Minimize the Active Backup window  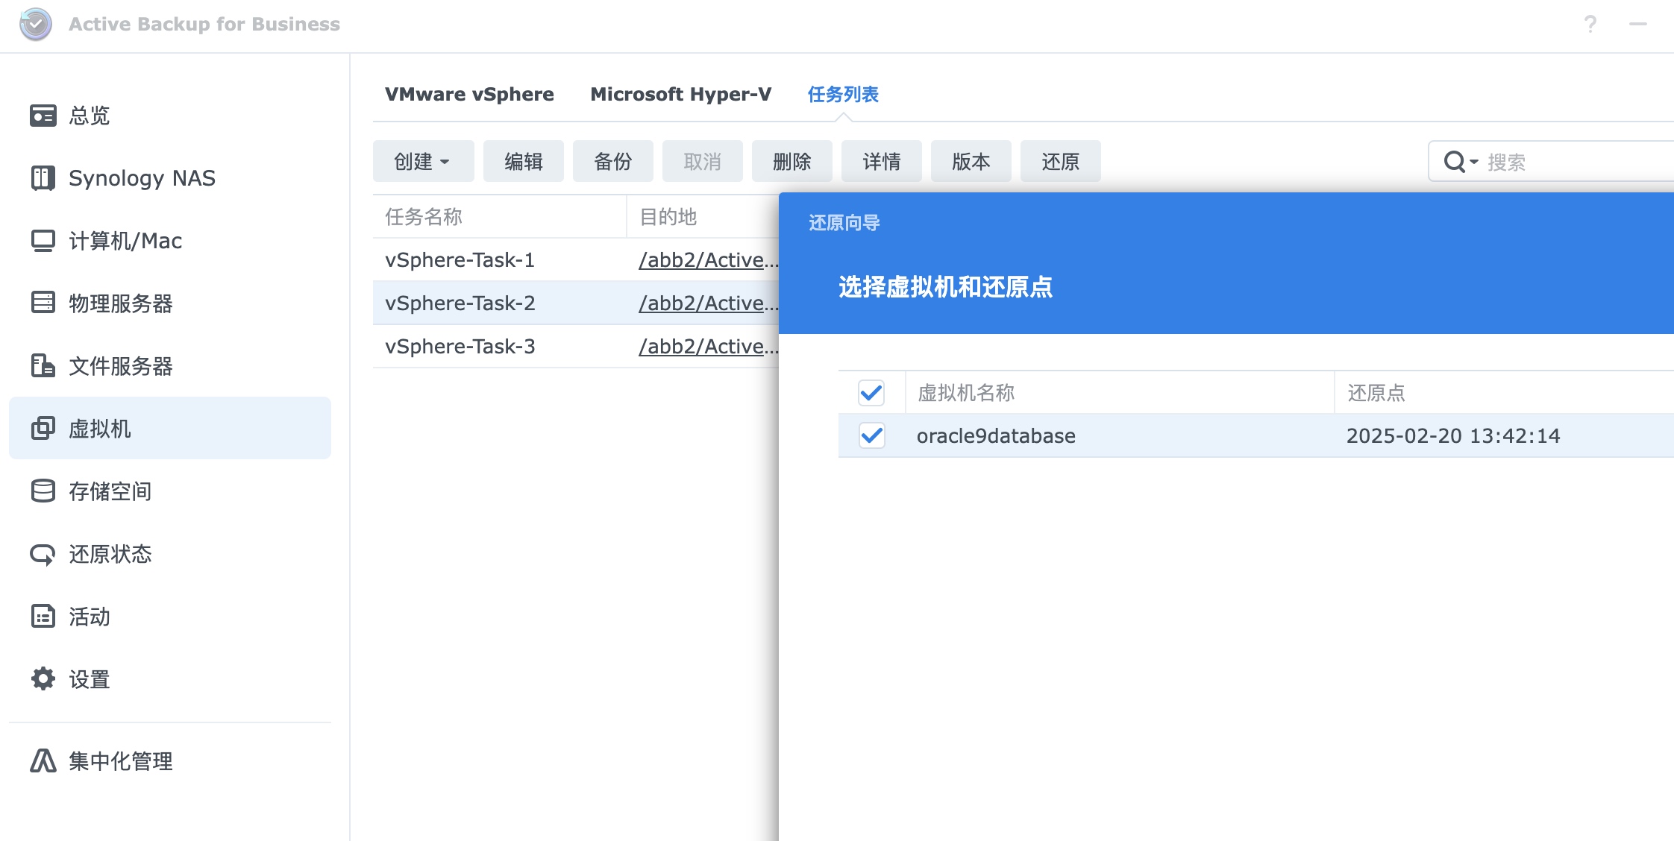[x=1638, y=24]
